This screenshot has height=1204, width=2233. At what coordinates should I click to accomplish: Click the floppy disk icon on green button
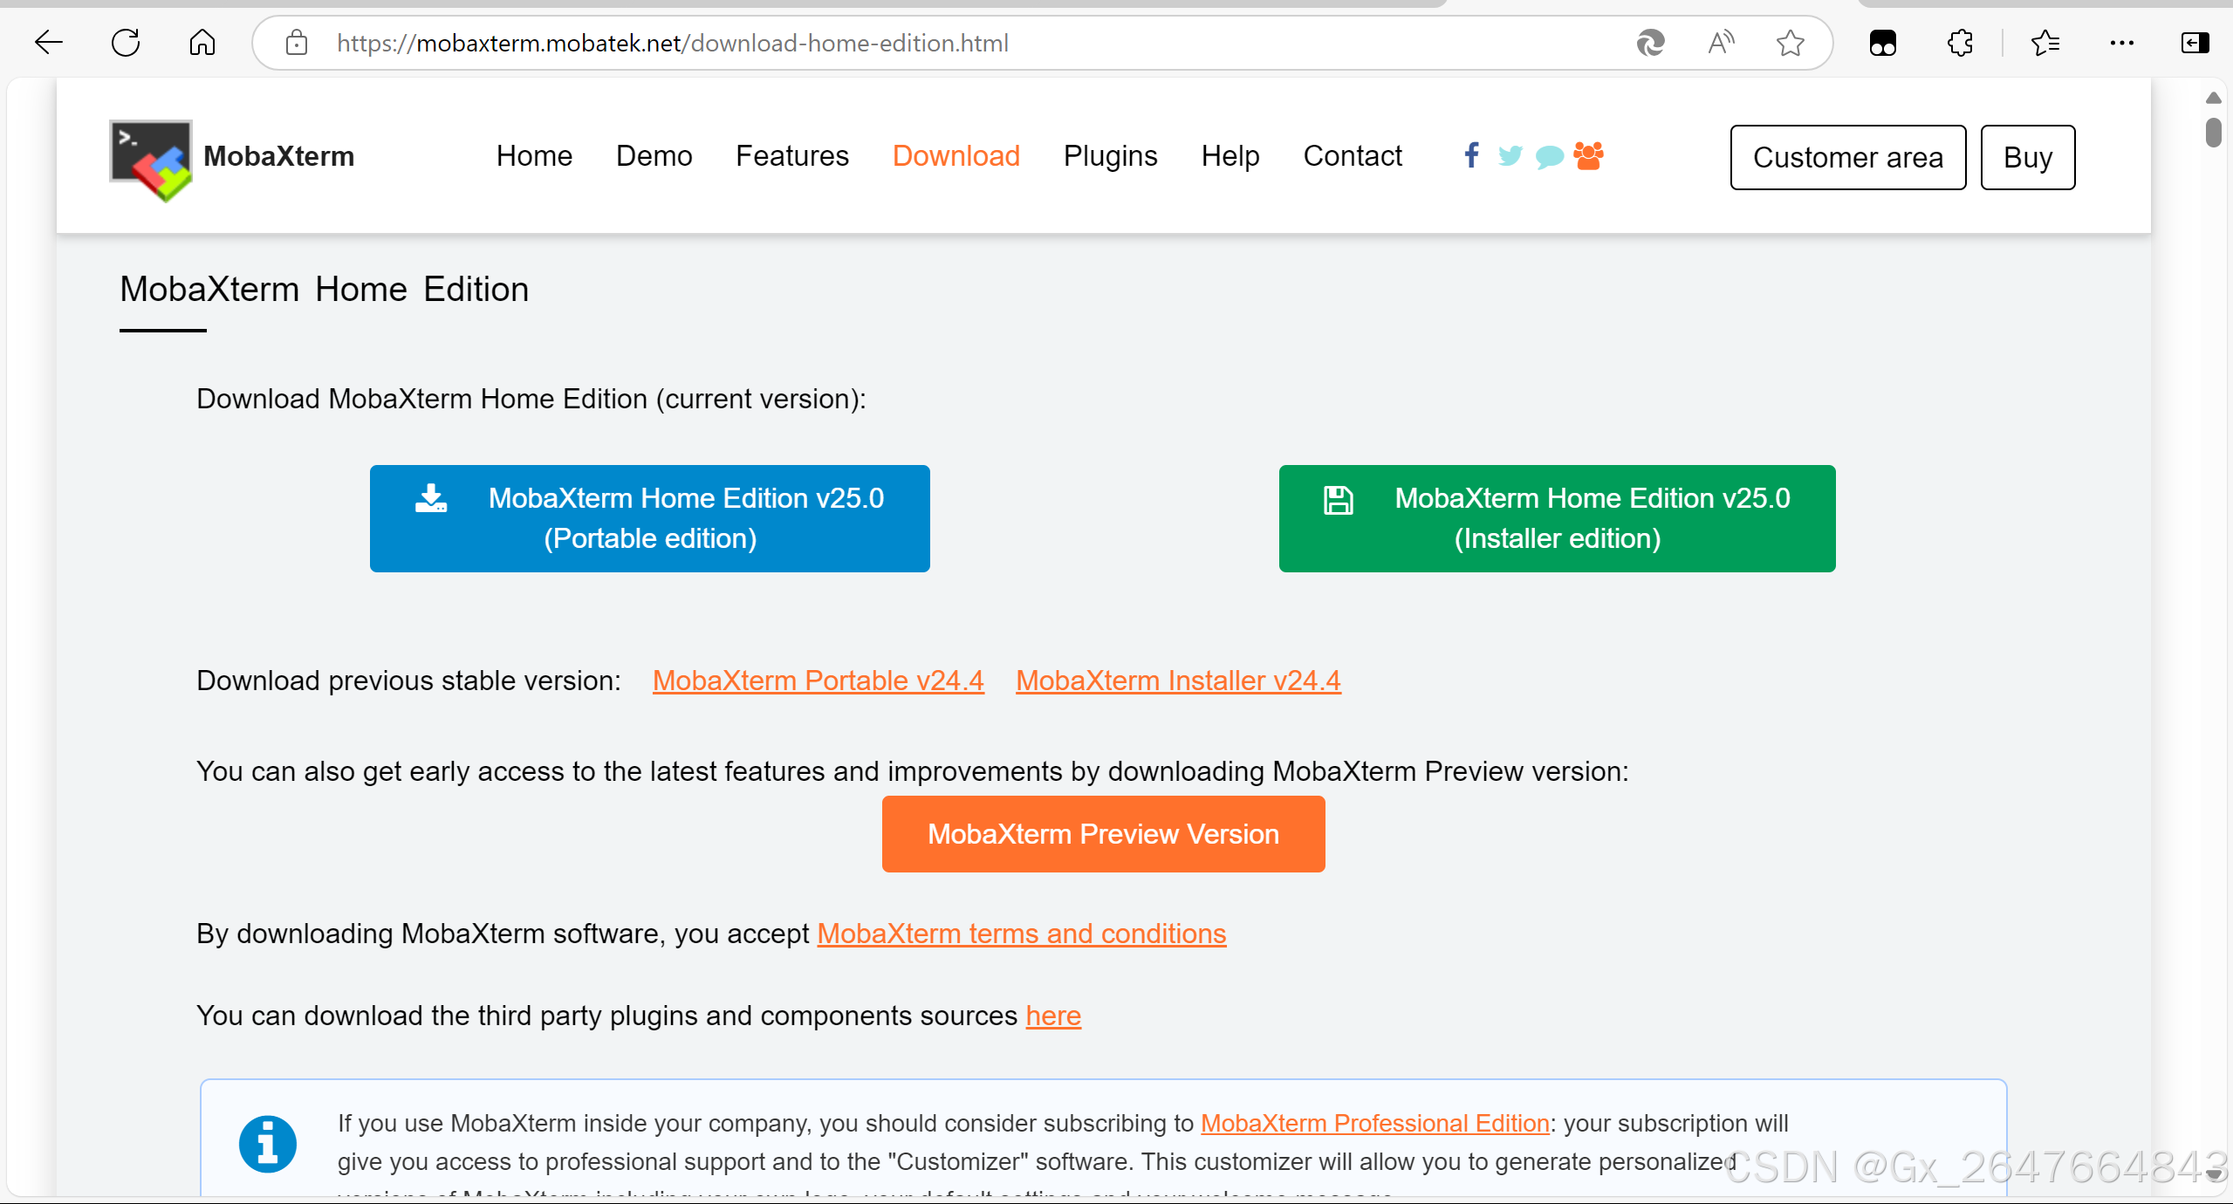(x=1338, y=500)
